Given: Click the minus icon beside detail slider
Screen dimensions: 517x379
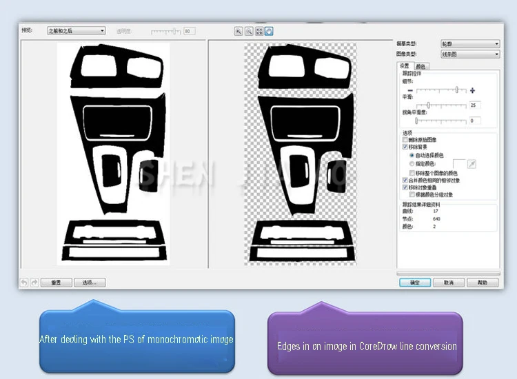Looking at the screenshot, I should [x=410, y=90].
